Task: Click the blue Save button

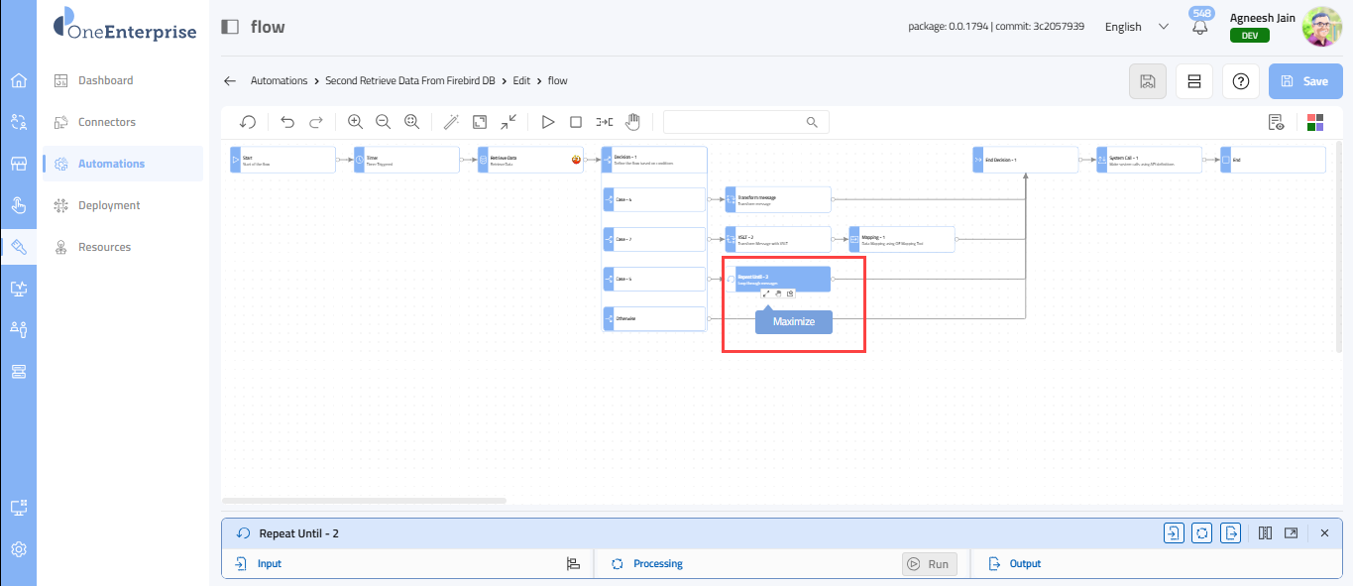Action: pos(1305,81)
